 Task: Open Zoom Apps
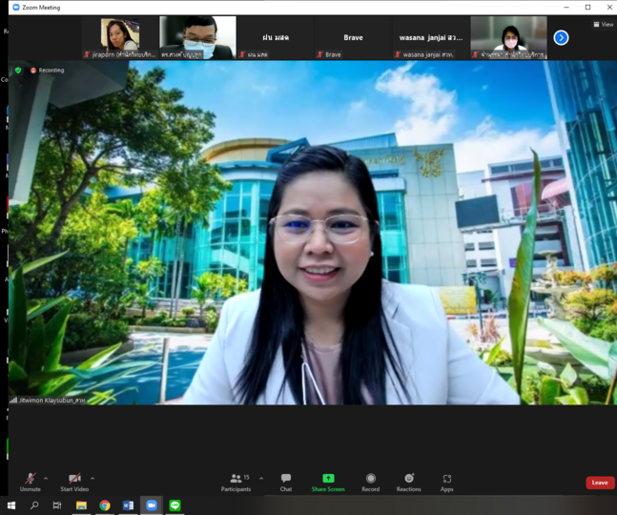point(446,481)
